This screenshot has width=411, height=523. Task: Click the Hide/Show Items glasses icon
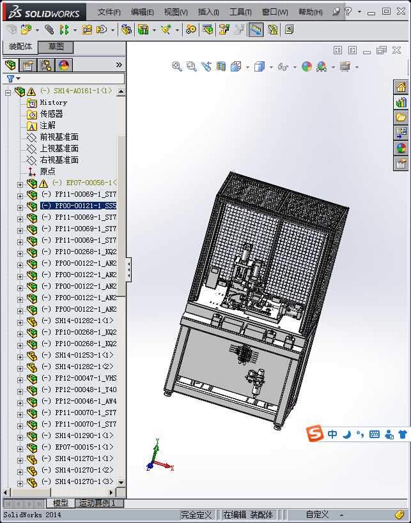coord(283,67)
